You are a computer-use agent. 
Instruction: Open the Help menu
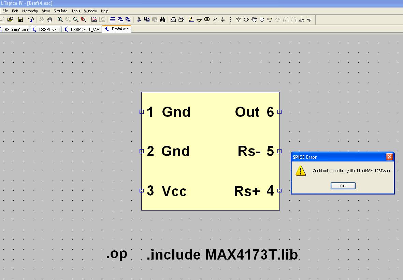(x=105, y=11)
